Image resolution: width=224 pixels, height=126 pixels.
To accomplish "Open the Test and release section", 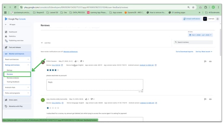I will pyautogui.click(x=17, y=48).
